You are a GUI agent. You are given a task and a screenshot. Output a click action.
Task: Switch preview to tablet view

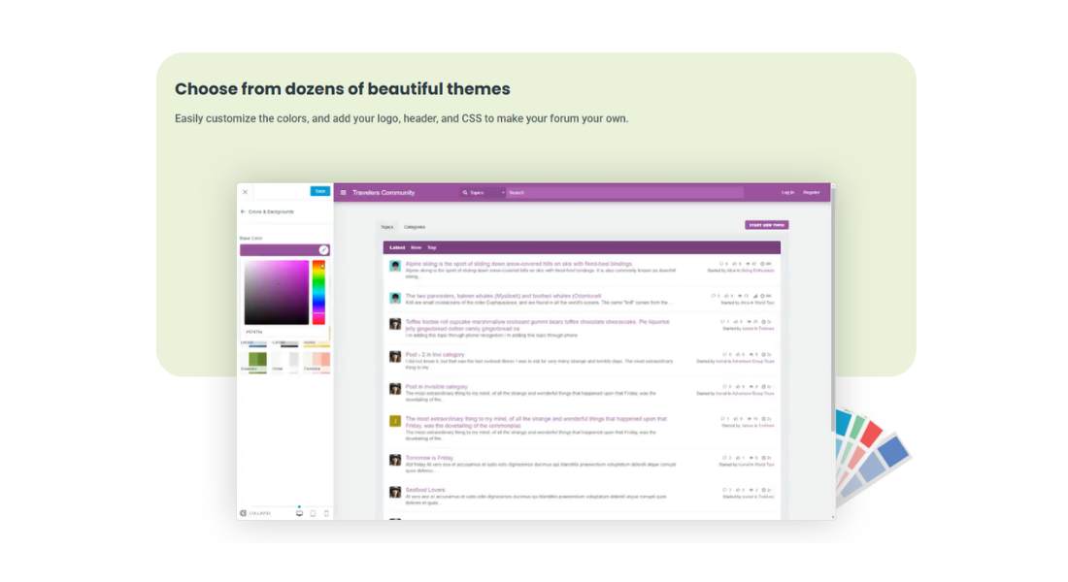tap(315, 511)
